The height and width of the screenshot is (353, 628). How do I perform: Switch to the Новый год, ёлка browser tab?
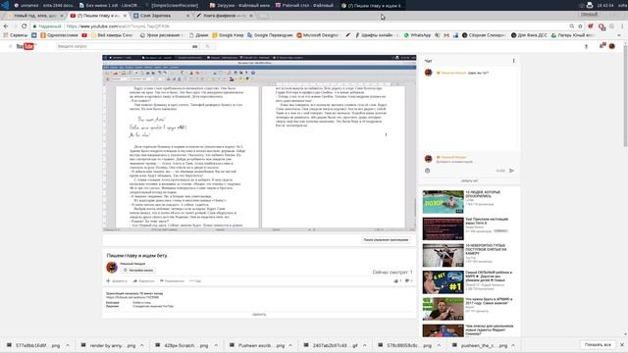point(35,16)
